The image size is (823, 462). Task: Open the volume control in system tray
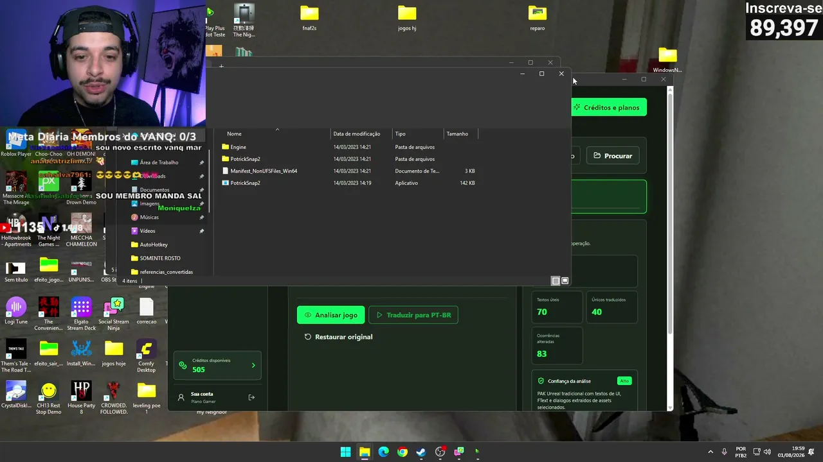point(768,452)
